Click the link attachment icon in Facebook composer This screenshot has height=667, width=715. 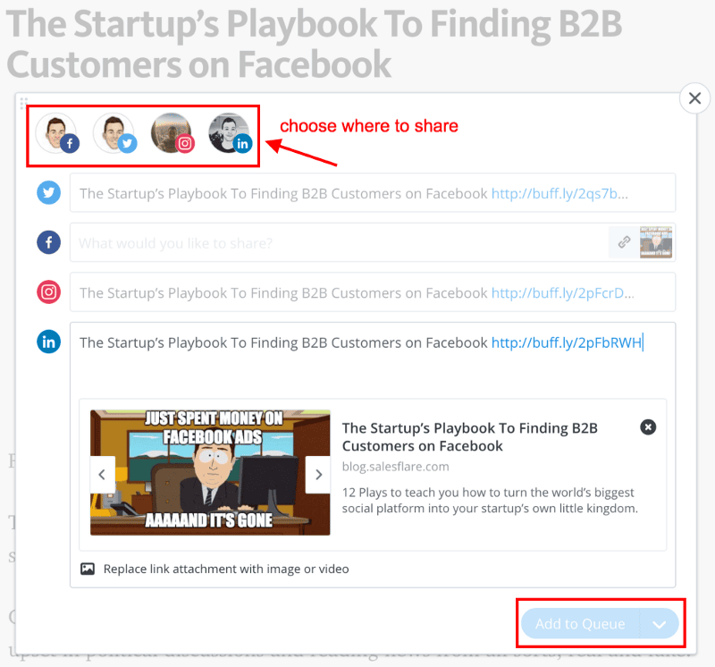(x=624, y=242)
